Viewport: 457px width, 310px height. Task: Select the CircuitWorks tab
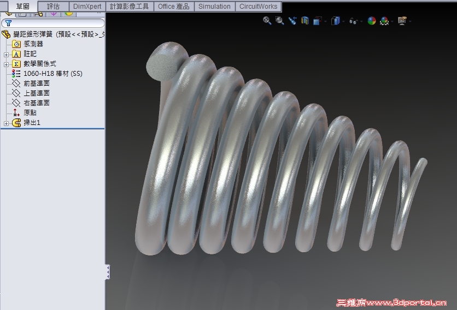(x=258, y=6)
